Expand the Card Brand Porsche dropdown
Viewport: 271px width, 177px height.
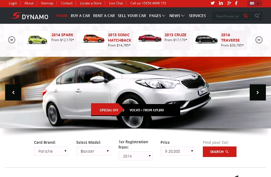(51, 151)
